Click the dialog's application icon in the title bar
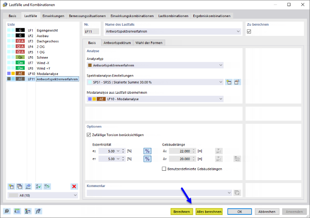Viewport: 310px width, 218px height. [x=5, y=4]
